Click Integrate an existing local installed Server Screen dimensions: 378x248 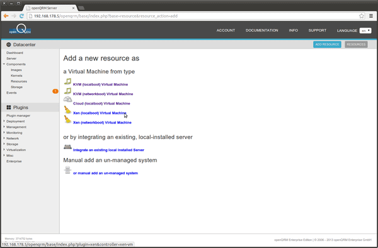tap(108, 150)
